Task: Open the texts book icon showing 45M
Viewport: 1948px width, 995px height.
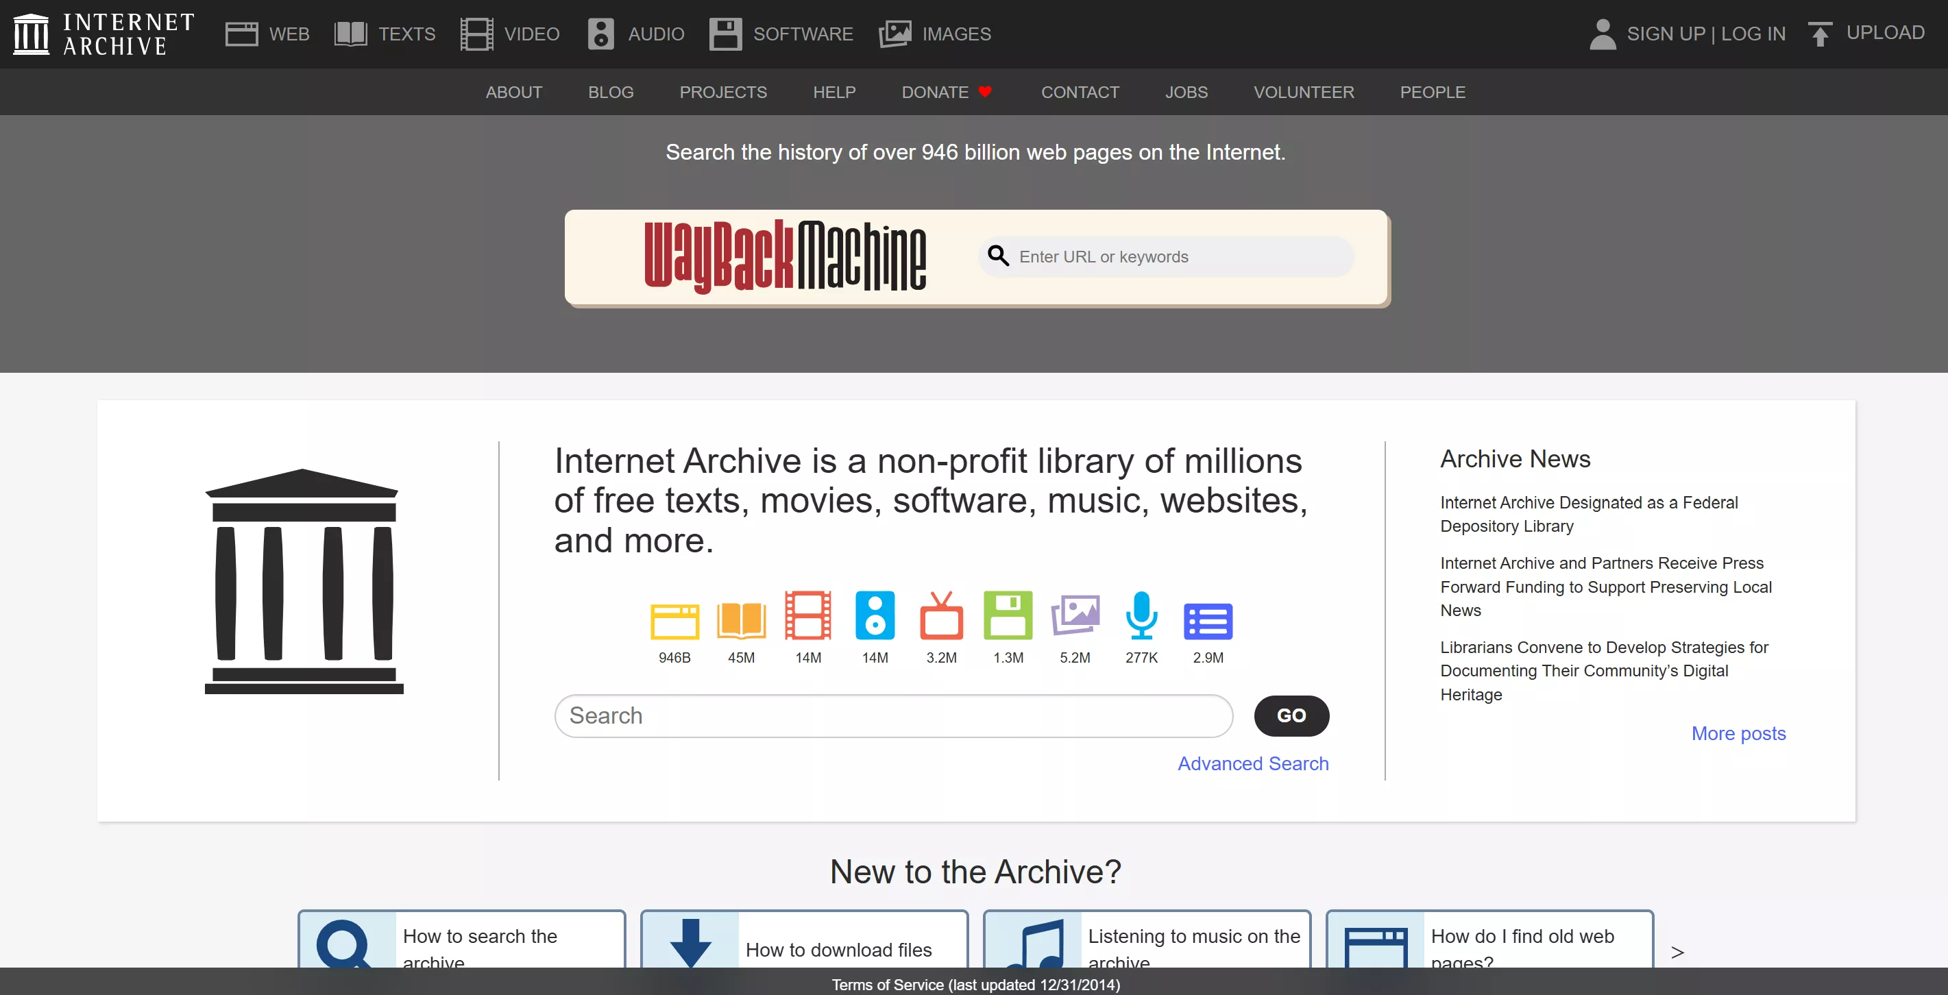Action: [740, 622]
